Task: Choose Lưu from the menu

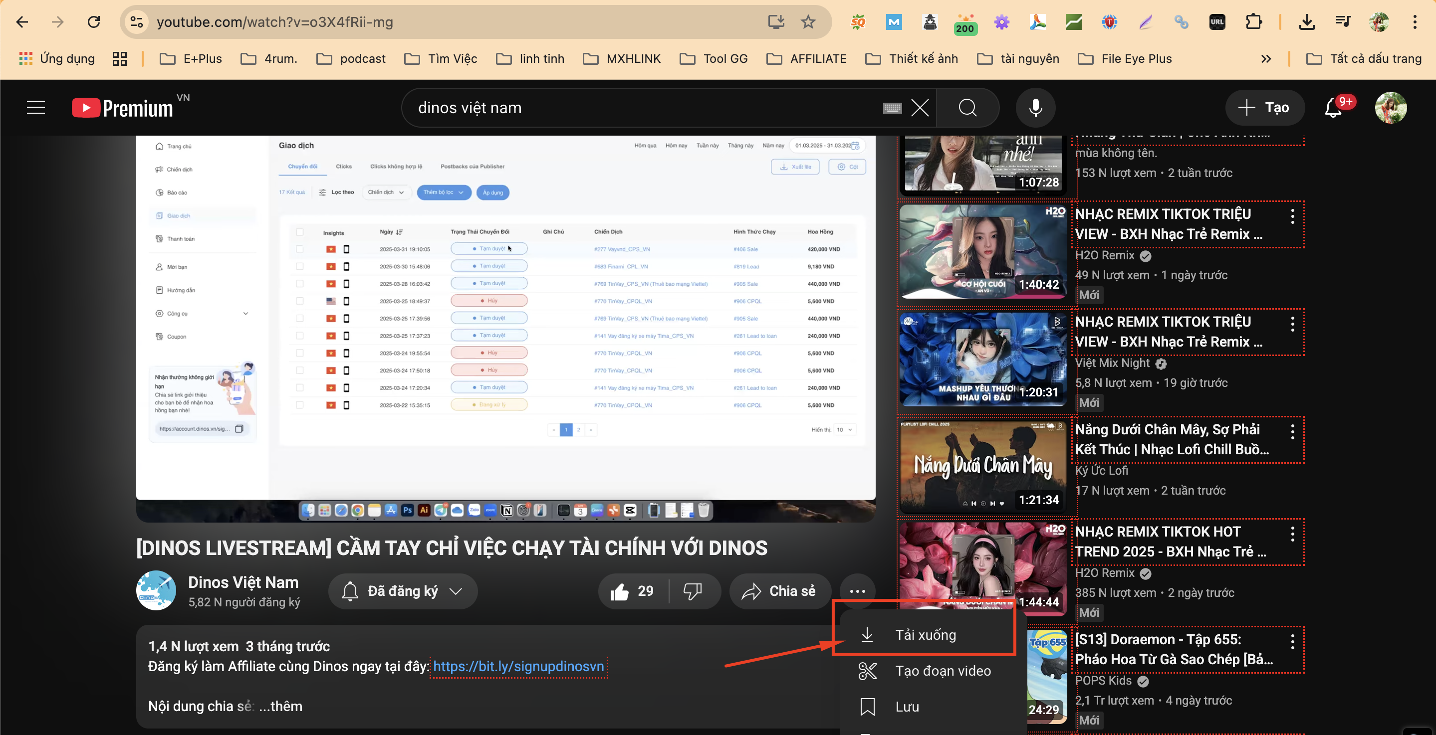Action: (x=933, y=707)
